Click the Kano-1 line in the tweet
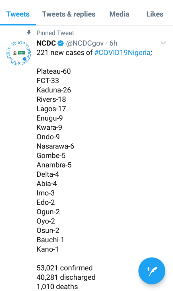This screenshot has width=173, height=291. (48, 249)
